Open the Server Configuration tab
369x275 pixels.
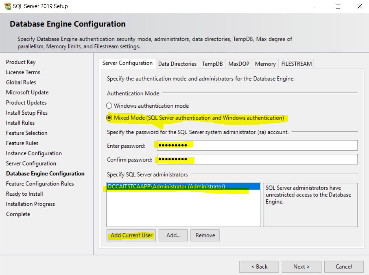coord(127,63)
